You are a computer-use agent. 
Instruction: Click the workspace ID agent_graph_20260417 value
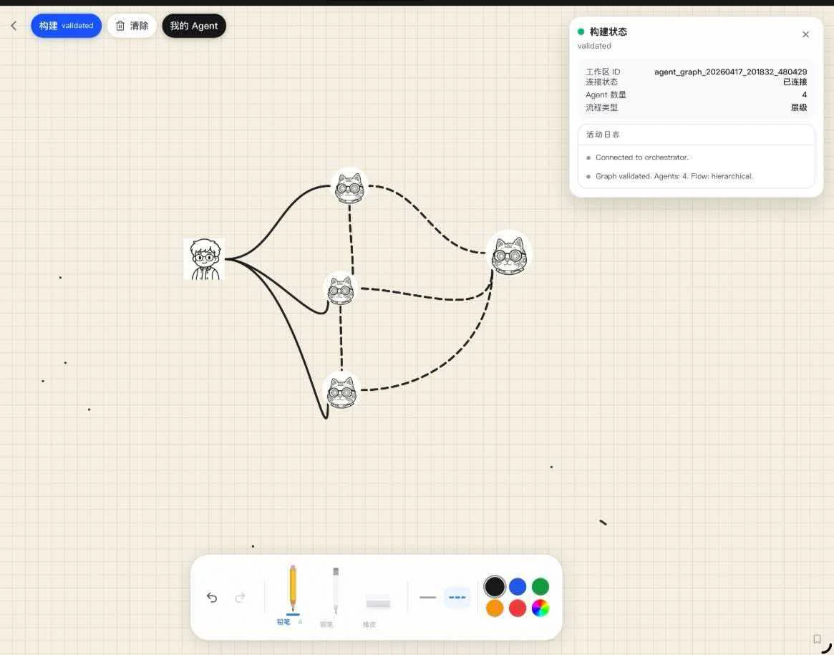coord(729,72)
